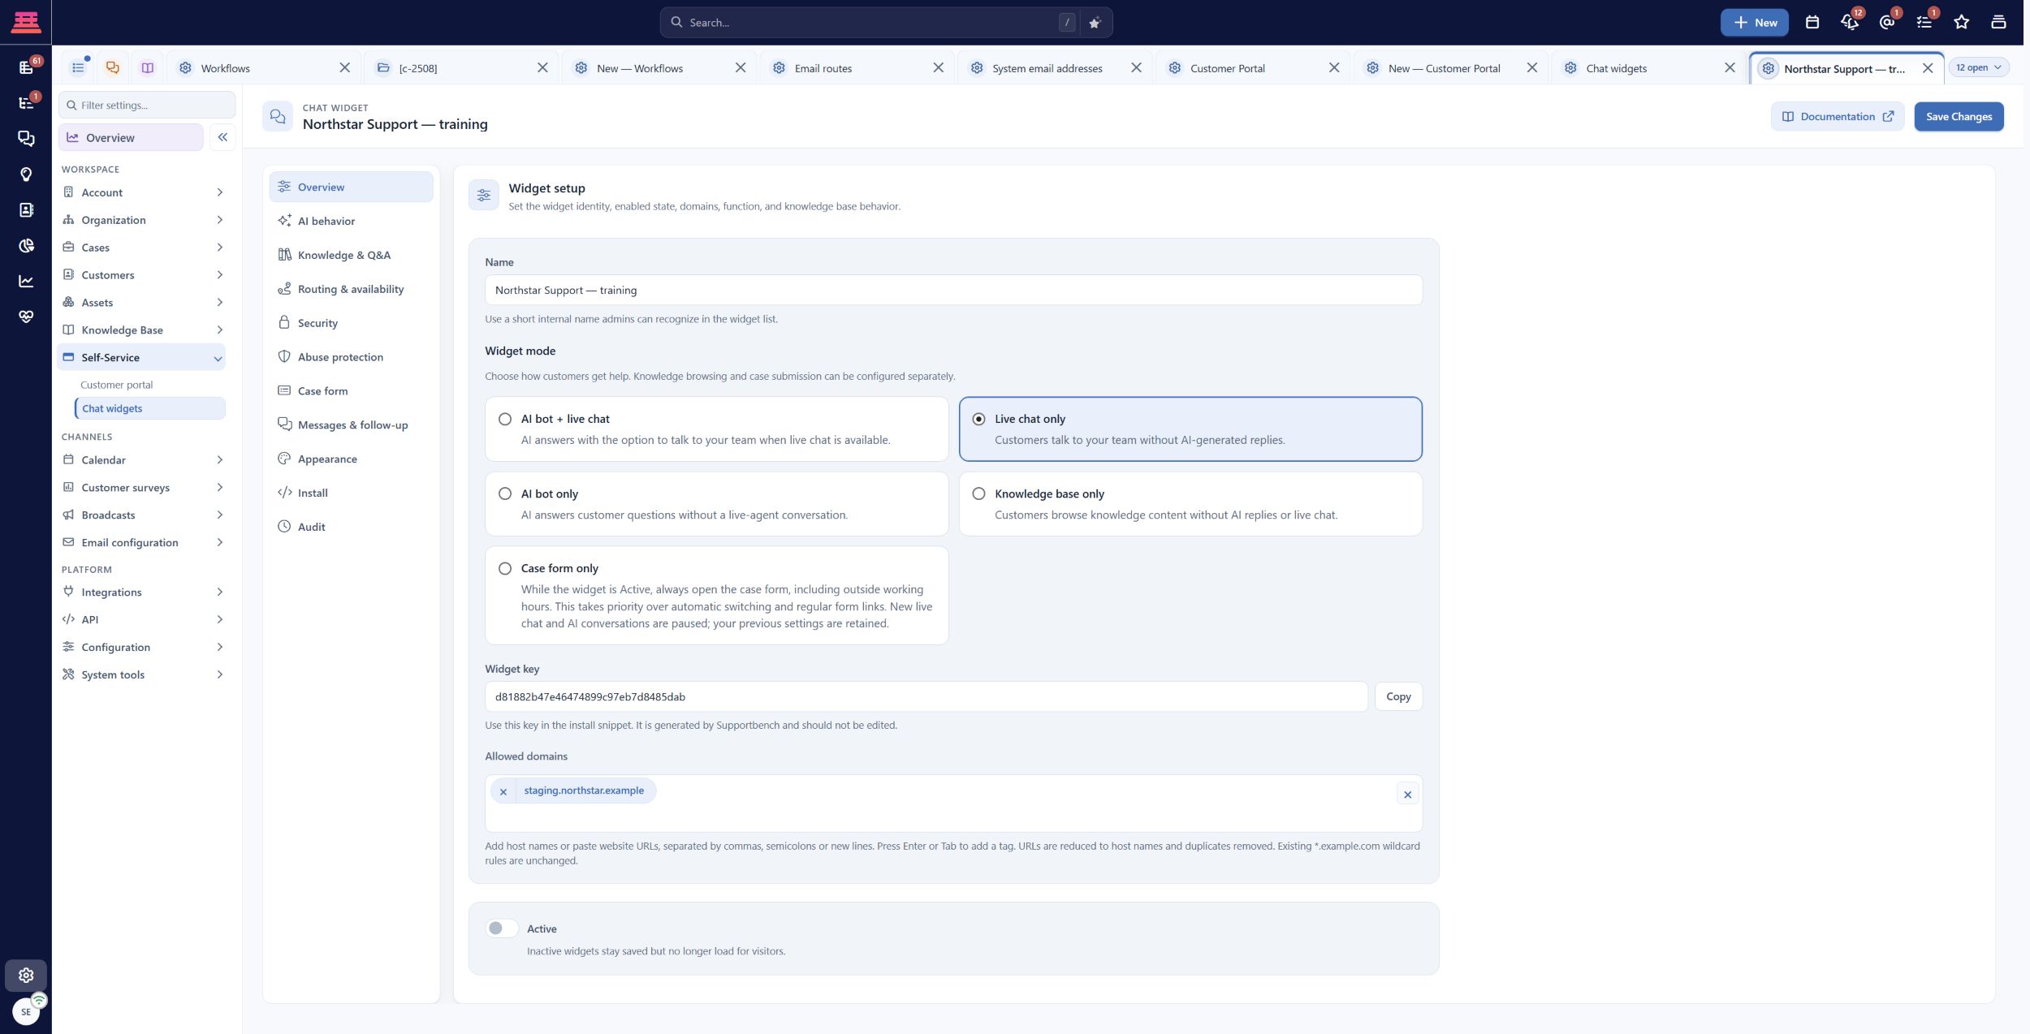Select the AI bot only mode
This screenshot has width=2030, height=1034.
716,503
